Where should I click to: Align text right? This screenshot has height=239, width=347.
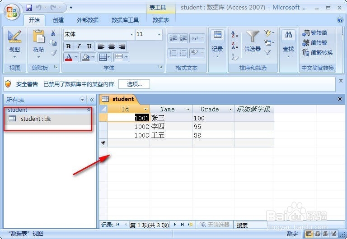point(122,46)
